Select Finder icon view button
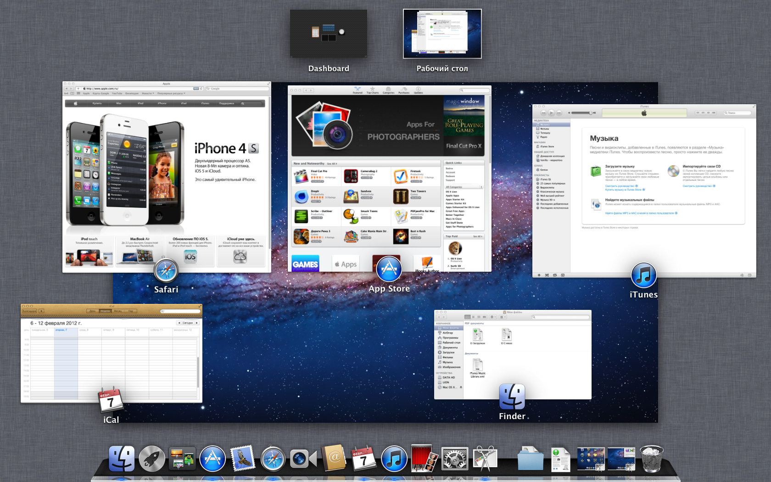The width and height of the screenshot is (771, 482). pyautogui.click(x=468, y=317)
